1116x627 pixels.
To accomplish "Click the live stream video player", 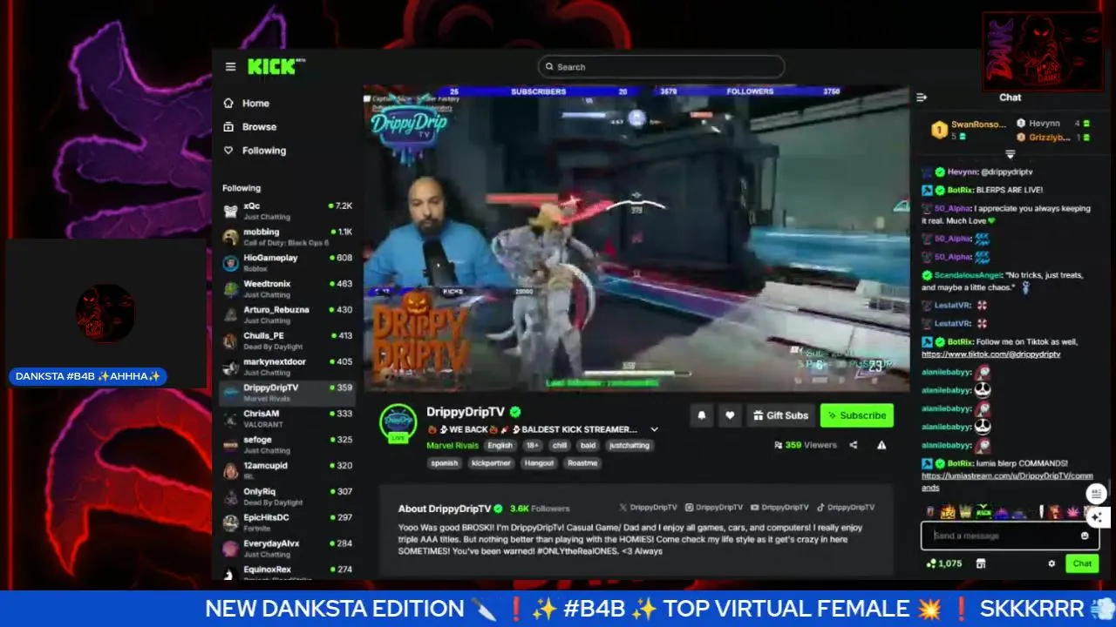I will [636, 237].
